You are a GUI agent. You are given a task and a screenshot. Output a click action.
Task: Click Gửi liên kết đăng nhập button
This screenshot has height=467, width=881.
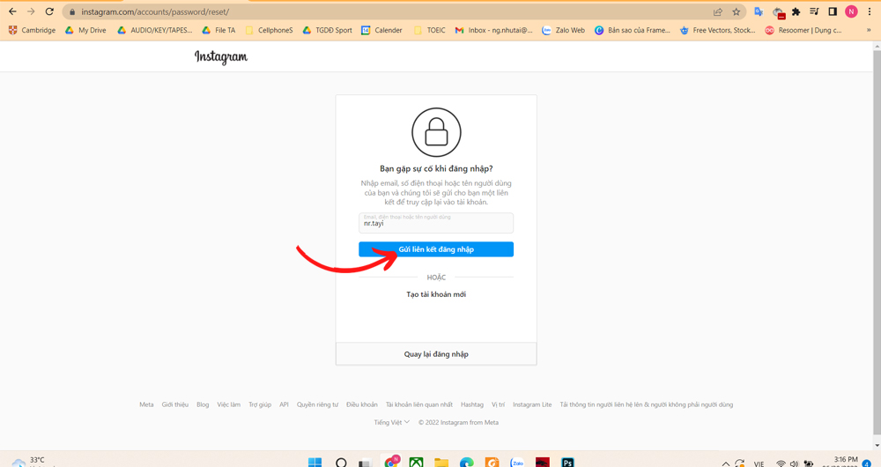click(x=436, y=249)
